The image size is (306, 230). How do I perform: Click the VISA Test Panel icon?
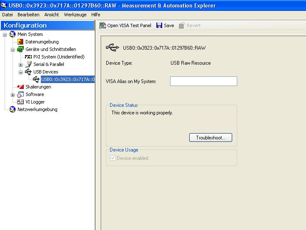pos(103,25)
